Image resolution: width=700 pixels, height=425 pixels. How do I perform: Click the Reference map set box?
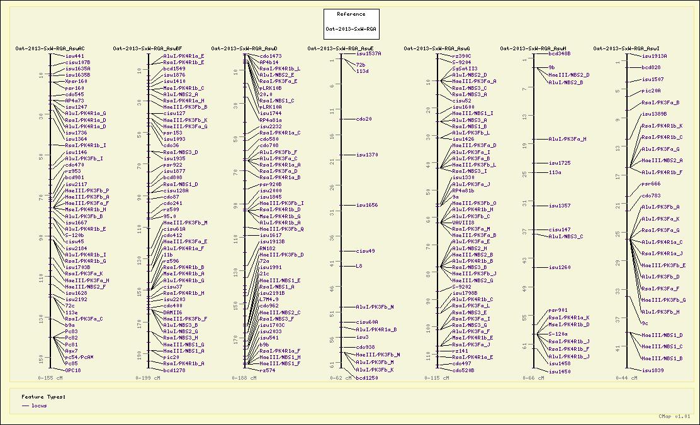351,24
